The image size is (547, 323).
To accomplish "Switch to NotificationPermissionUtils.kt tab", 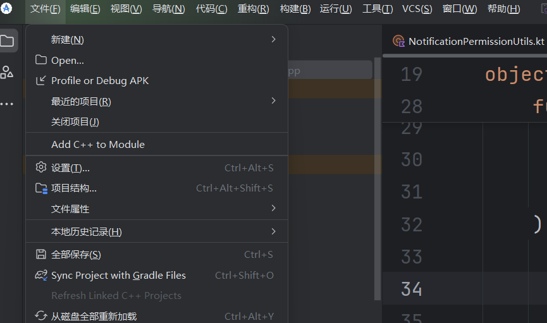I will 469,42.
